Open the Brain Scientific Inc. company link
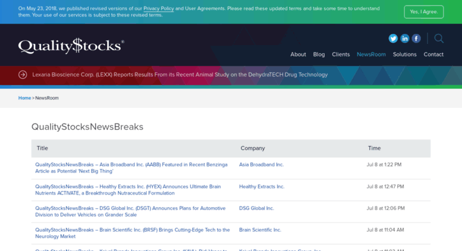Viewport: 462px width, 251px height. [260, 230]
